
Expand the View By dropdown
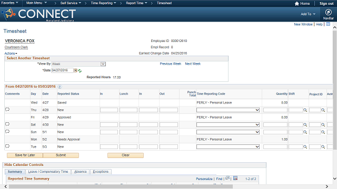click(x=103, y=64)
